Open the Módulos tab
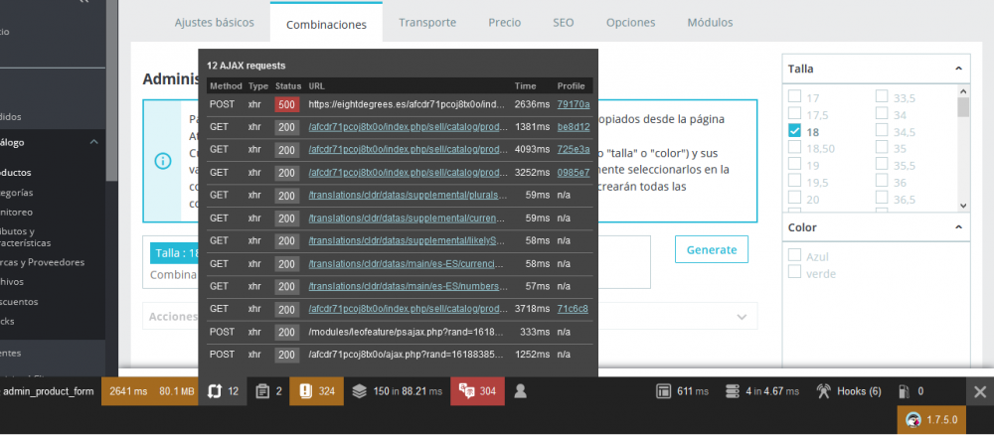Screen dimensions: 994x435 (710, 23)
